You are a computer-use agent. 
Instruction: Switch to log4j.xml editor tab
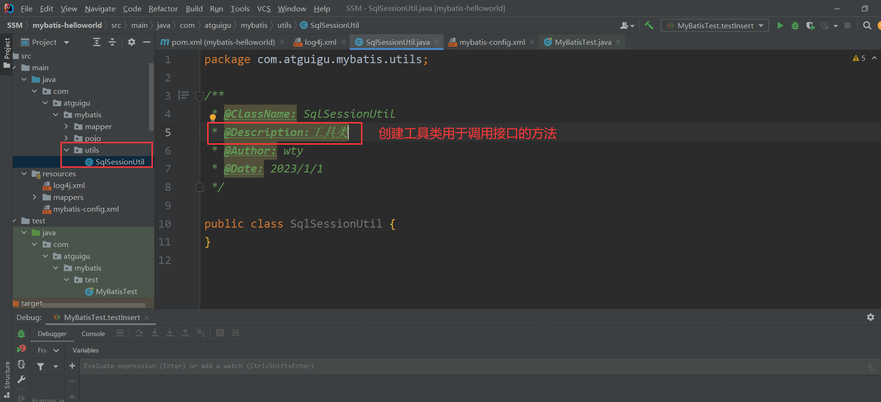pos(320,42)
